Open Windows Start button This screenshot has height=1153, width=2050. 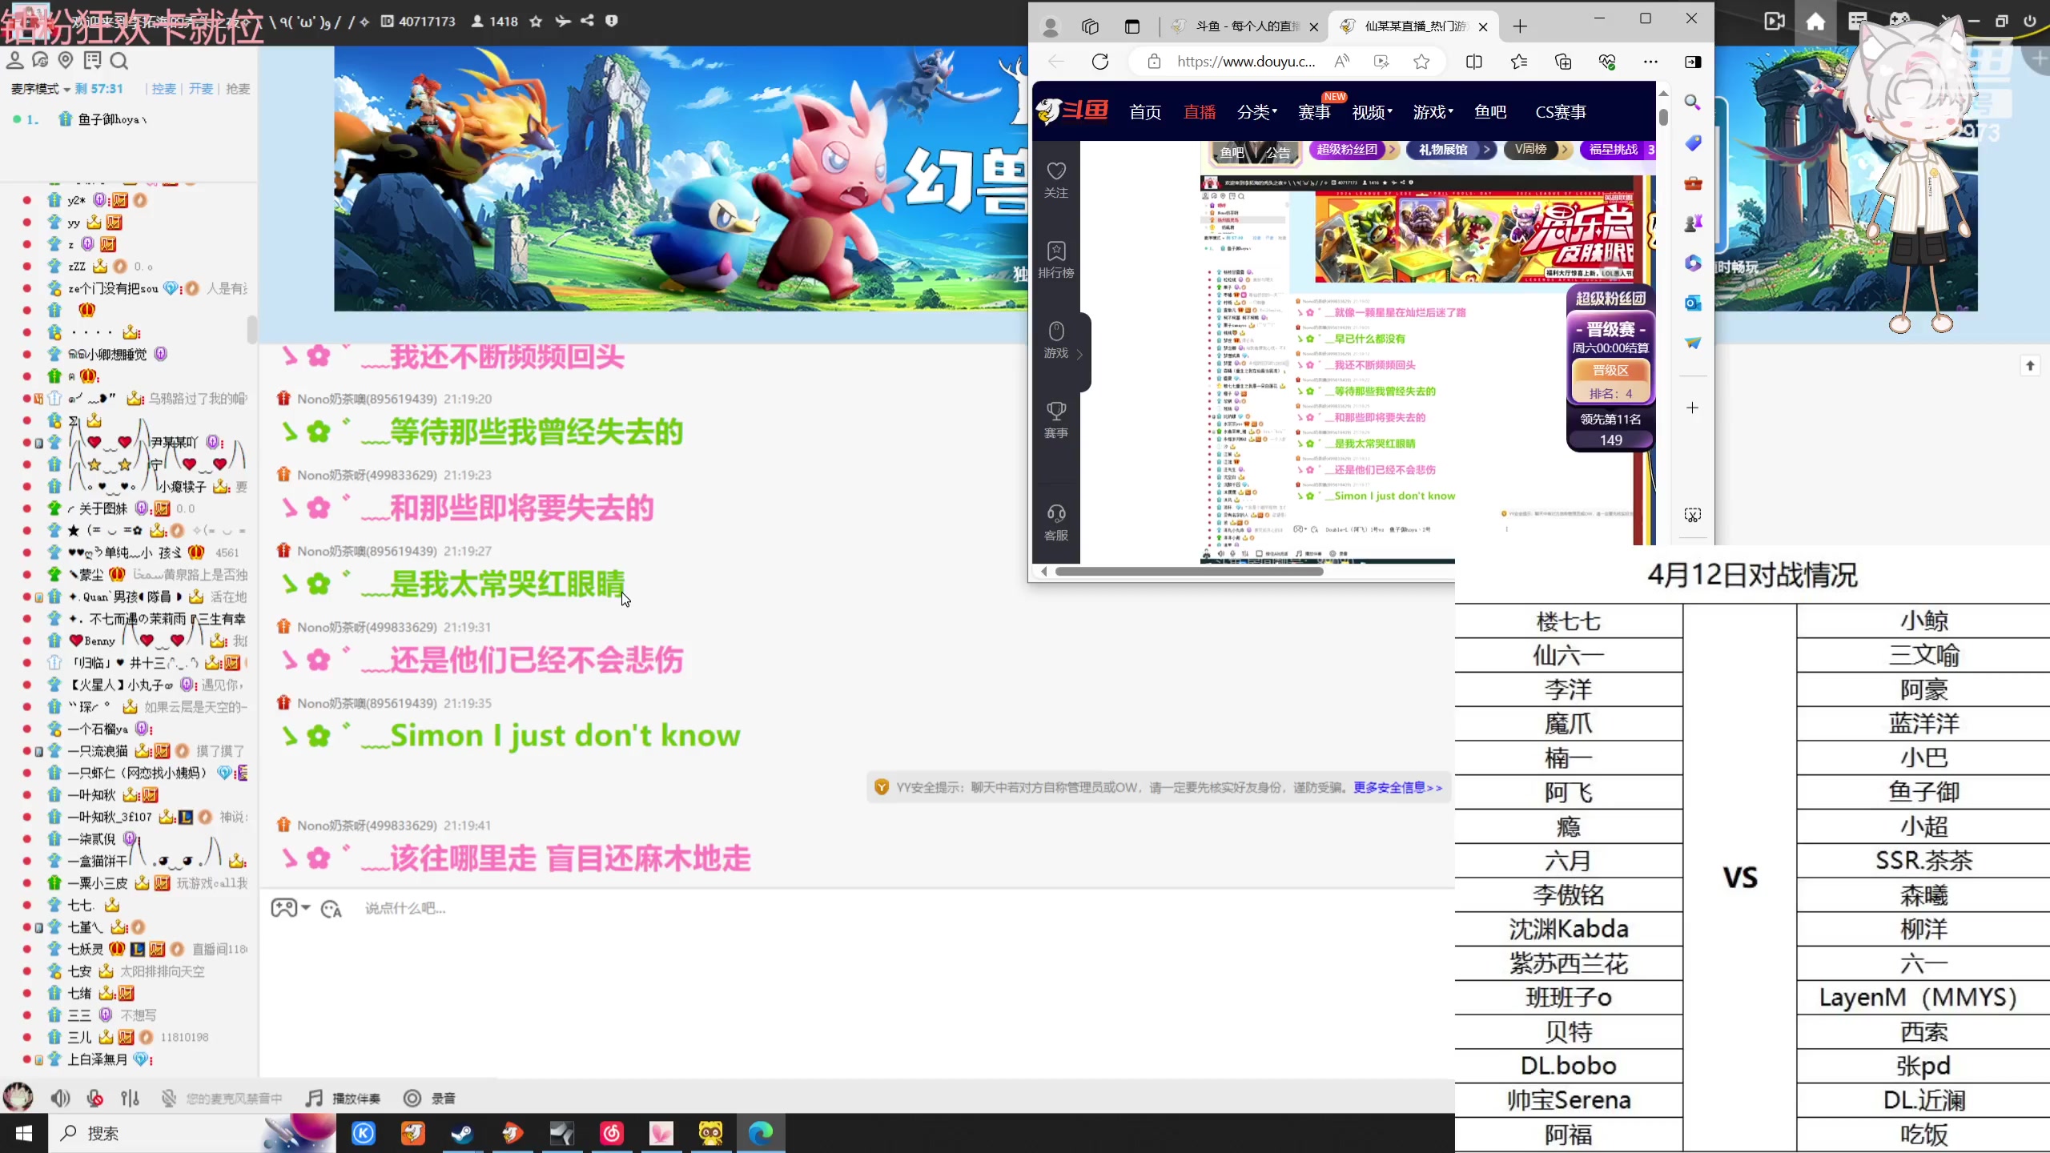(x=24, y=1134)
